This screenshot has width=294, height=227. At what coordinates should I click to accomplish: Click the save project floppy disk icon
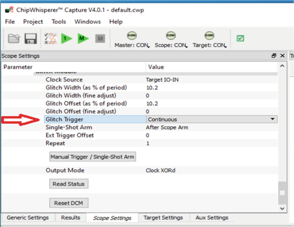[x=30, y=39]
